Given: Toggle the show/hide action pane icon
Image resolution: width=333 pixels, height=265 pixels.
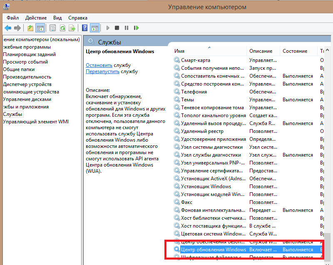Looking at the screenshot, I should pyautogui.click(x=94, y=28).
